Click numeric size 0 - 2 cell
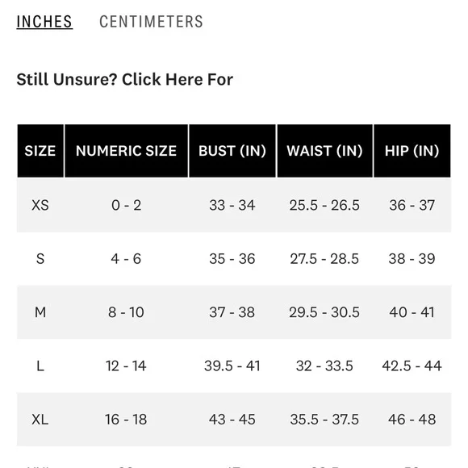The image size is (468, 468). point(126,205)
